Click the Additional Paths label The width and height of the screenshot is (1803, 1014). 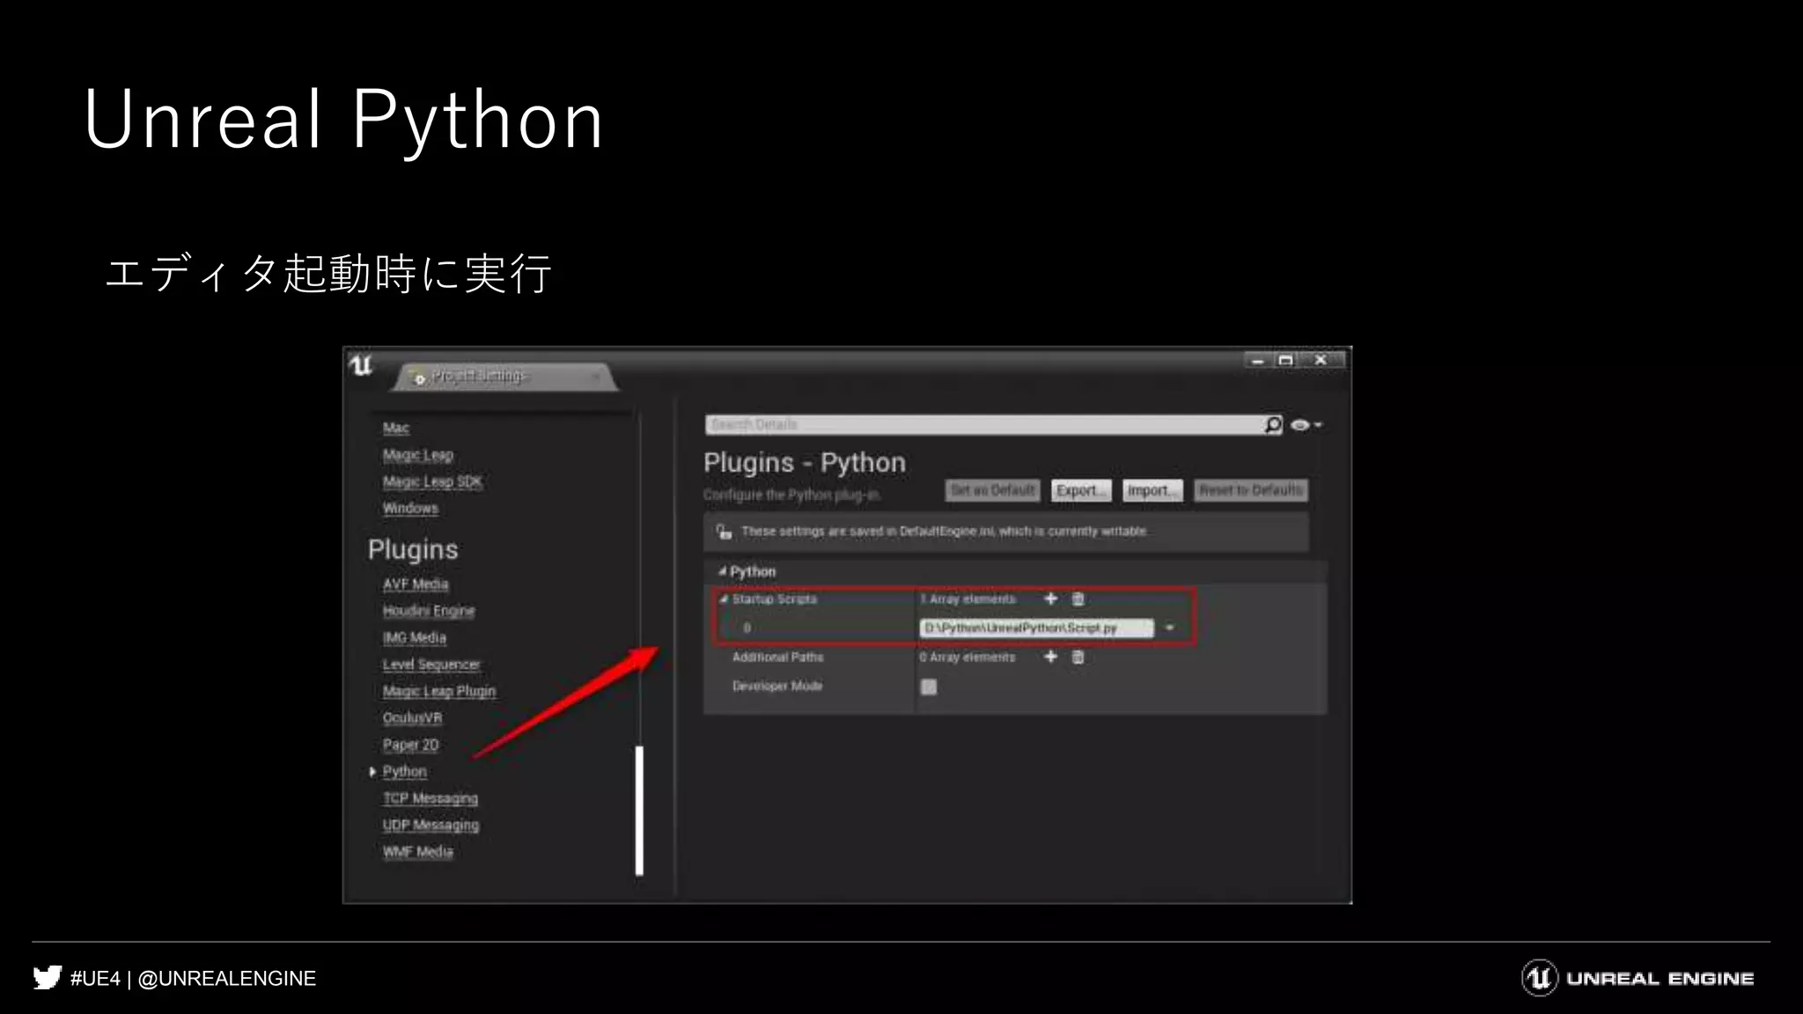(778, 658)
